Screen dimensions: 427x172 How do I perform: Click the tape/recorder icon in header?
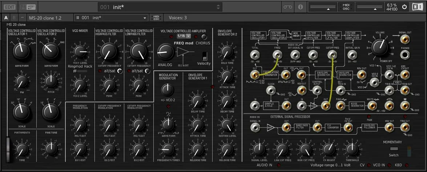[x=288, y=7]
